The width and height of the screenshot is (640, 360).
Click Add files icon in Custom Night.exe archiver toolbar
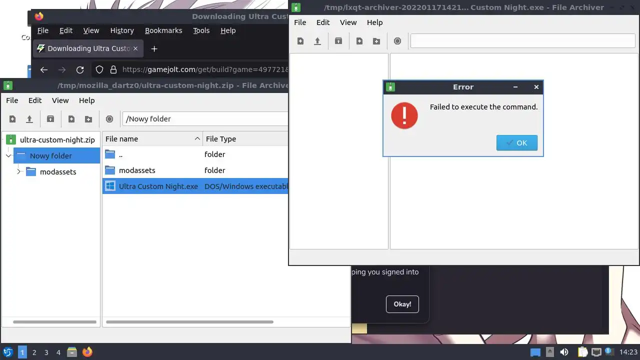coord(359,41)
